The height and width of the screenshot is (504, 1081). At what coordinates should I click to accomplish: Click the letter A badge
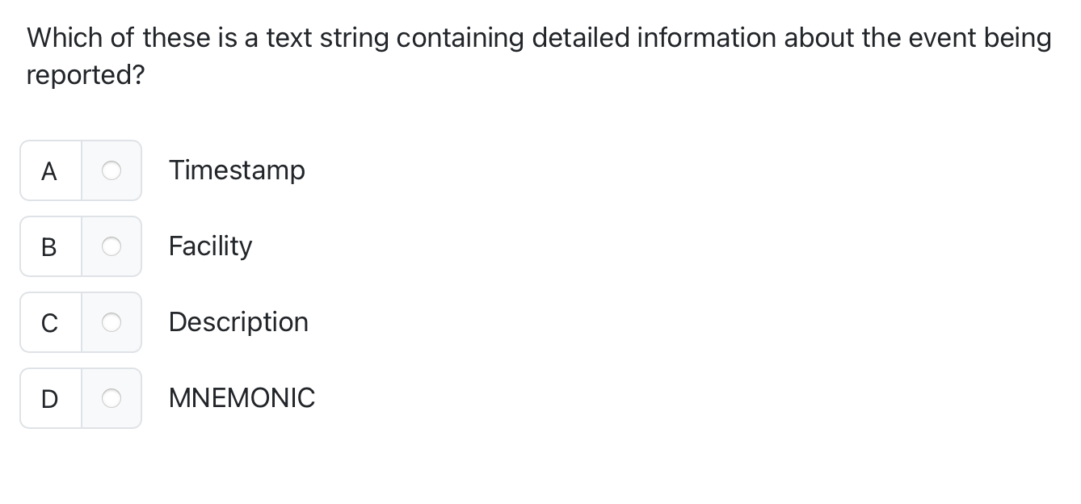tap(49, 170)
